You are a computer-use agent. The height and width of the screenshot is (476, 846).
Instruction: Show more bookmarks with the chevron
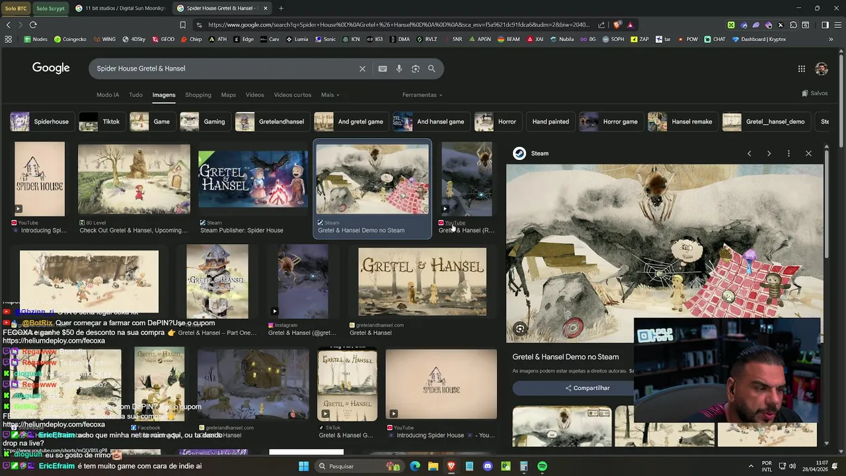click(x=831, y=39)
